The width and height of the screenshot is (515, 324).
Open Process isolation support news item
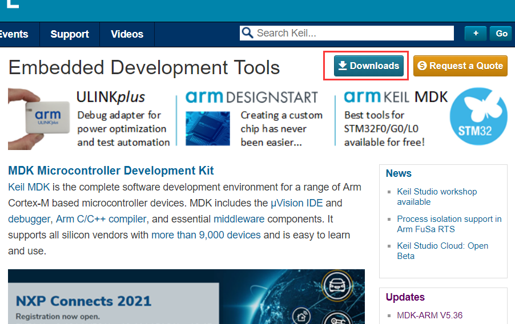(449, 224)
